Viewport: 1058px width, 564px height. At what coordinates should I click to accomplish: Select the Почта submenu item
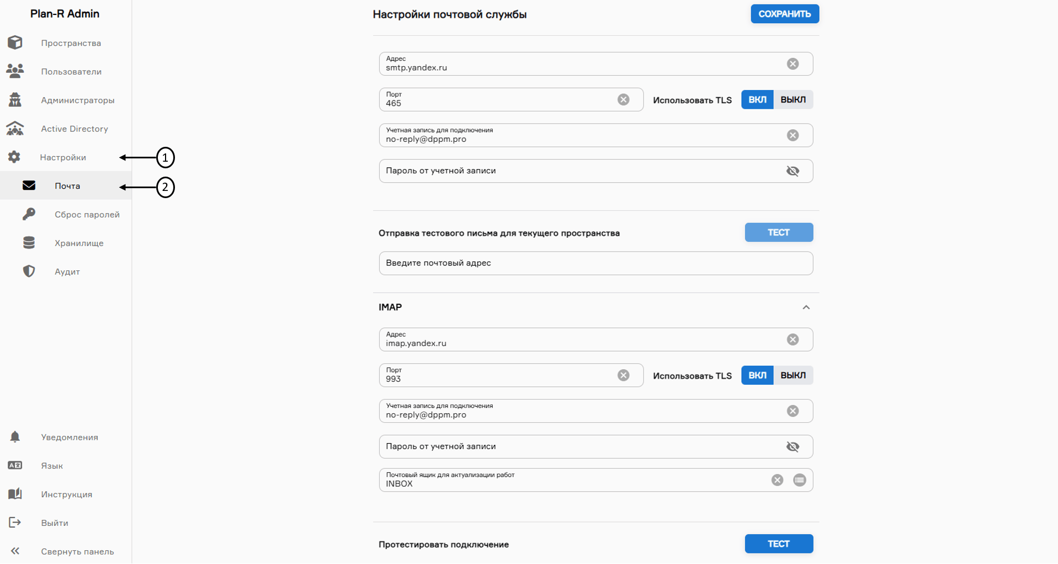click(67, 186)
